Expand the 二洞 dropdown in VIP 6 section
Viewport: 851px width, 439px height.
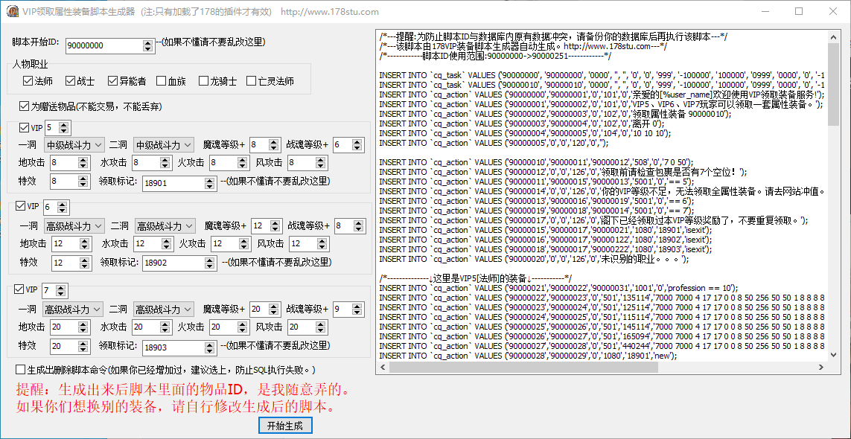[165, 225]
